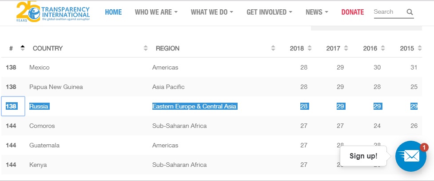This screenshot has width=434, height=181.
Task: Click the Transparency International logo
Action: tap(53, 13)
